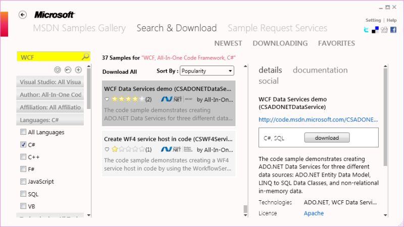Select the details tab

tap(270, 70)
